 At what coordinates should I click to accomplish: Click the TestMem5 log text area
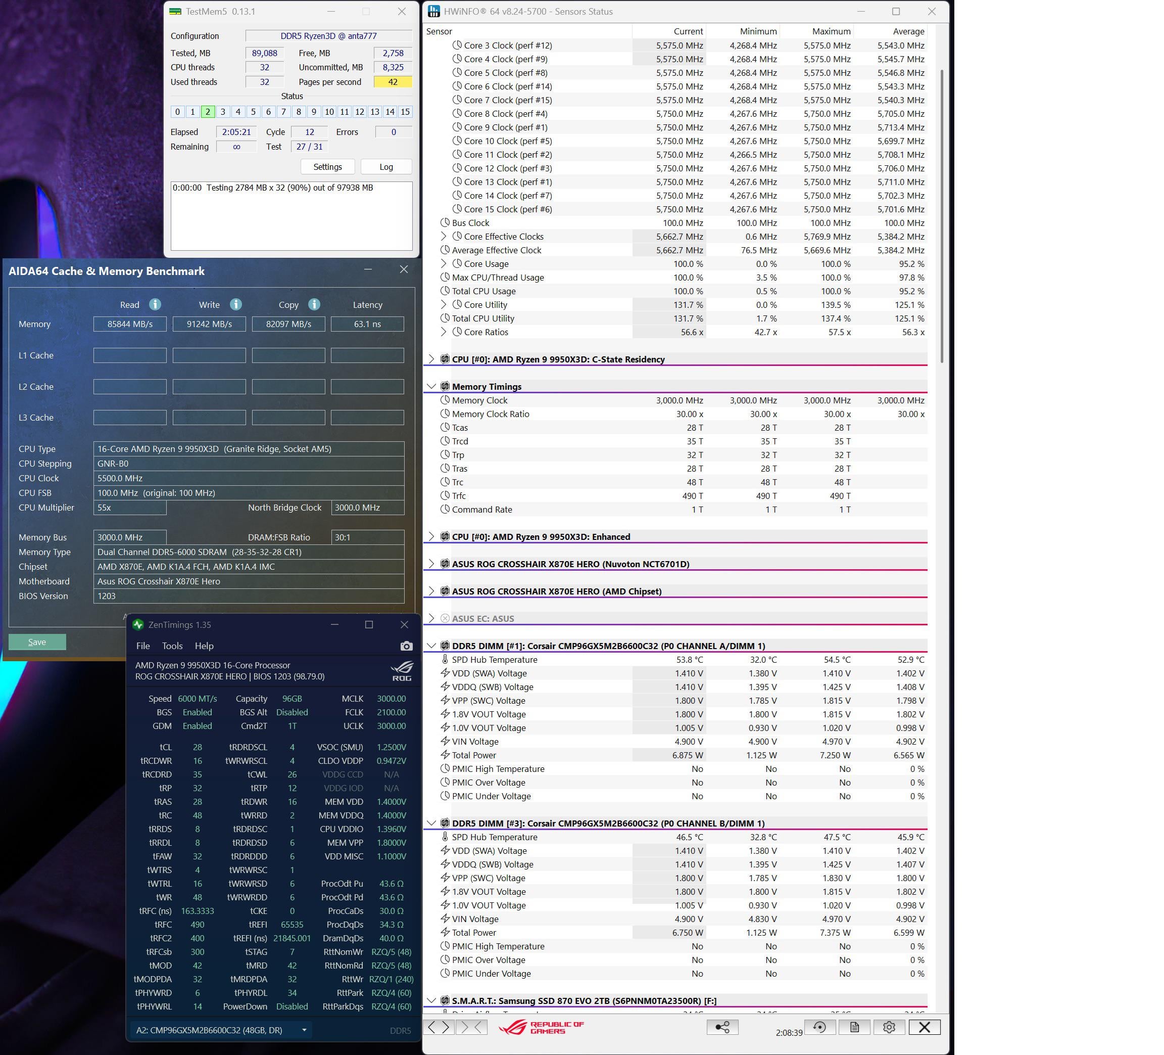tap(292, 216)
